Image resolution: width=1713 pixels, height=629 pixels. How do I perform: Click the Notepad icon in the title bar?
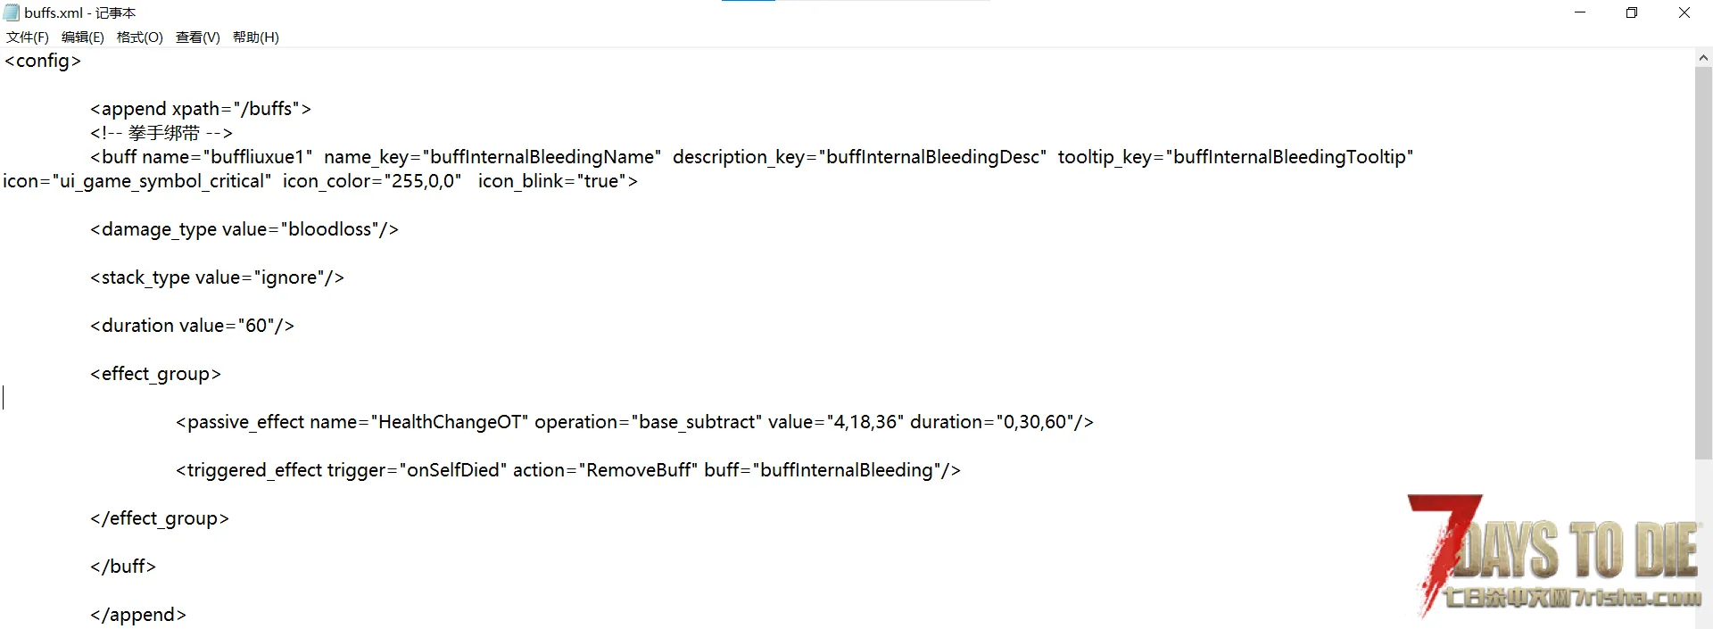12,12
